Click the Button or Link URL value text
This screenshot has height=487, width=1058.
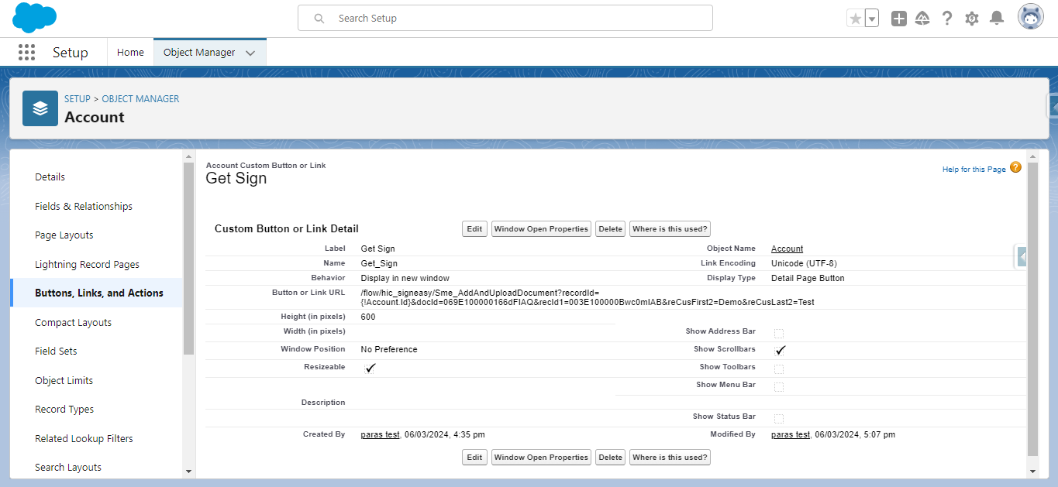[588, 297]
